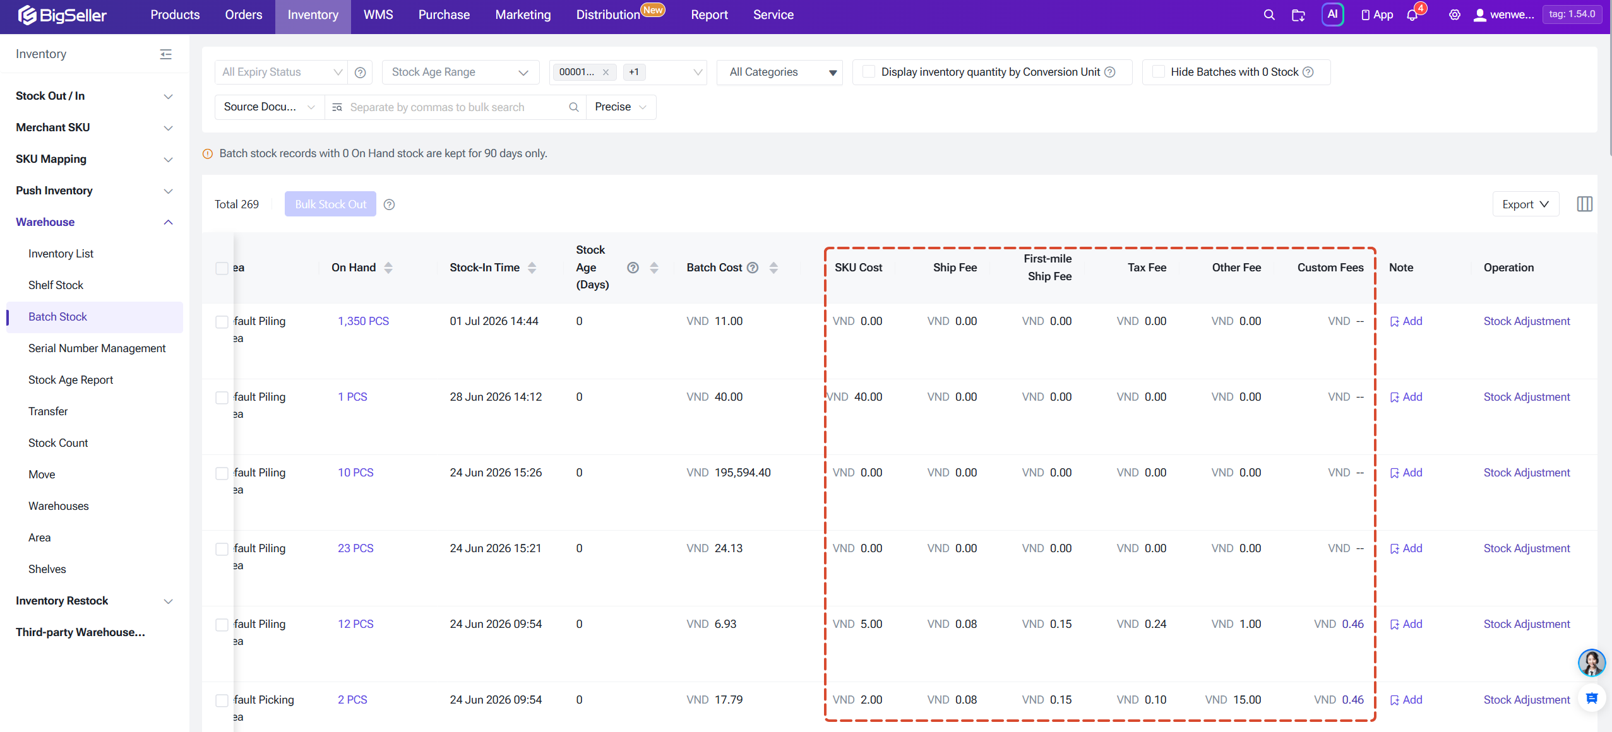Image resolution: width=1612 pixels, height=732 pixels.
Task: Launch the AI assistant icon
Action: pos(1332,15)
